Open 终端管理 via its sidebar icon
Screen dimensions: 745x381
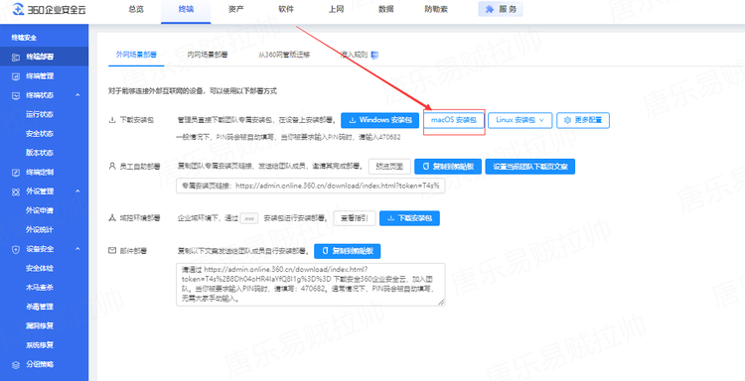tap(16, 76)
